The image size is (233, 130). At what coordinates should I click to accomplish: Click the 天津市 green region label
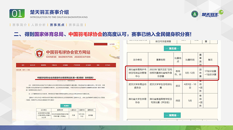(x=66, y=106)
